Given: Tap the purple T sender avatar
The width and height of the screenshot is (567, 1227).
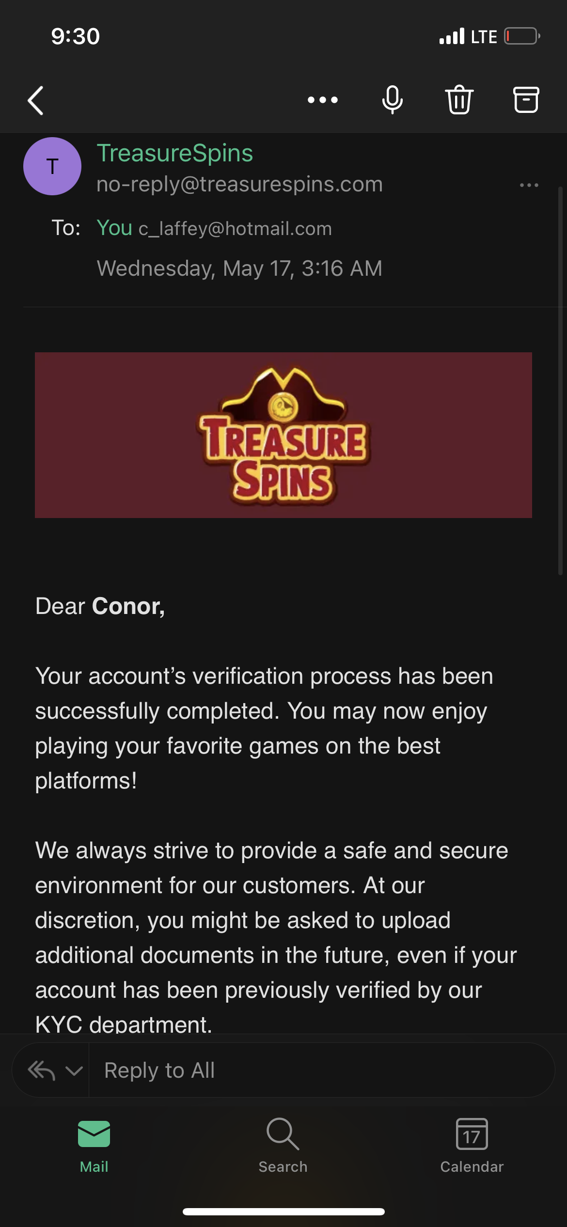Looking at the screenshot, I should tap(52, 166).
